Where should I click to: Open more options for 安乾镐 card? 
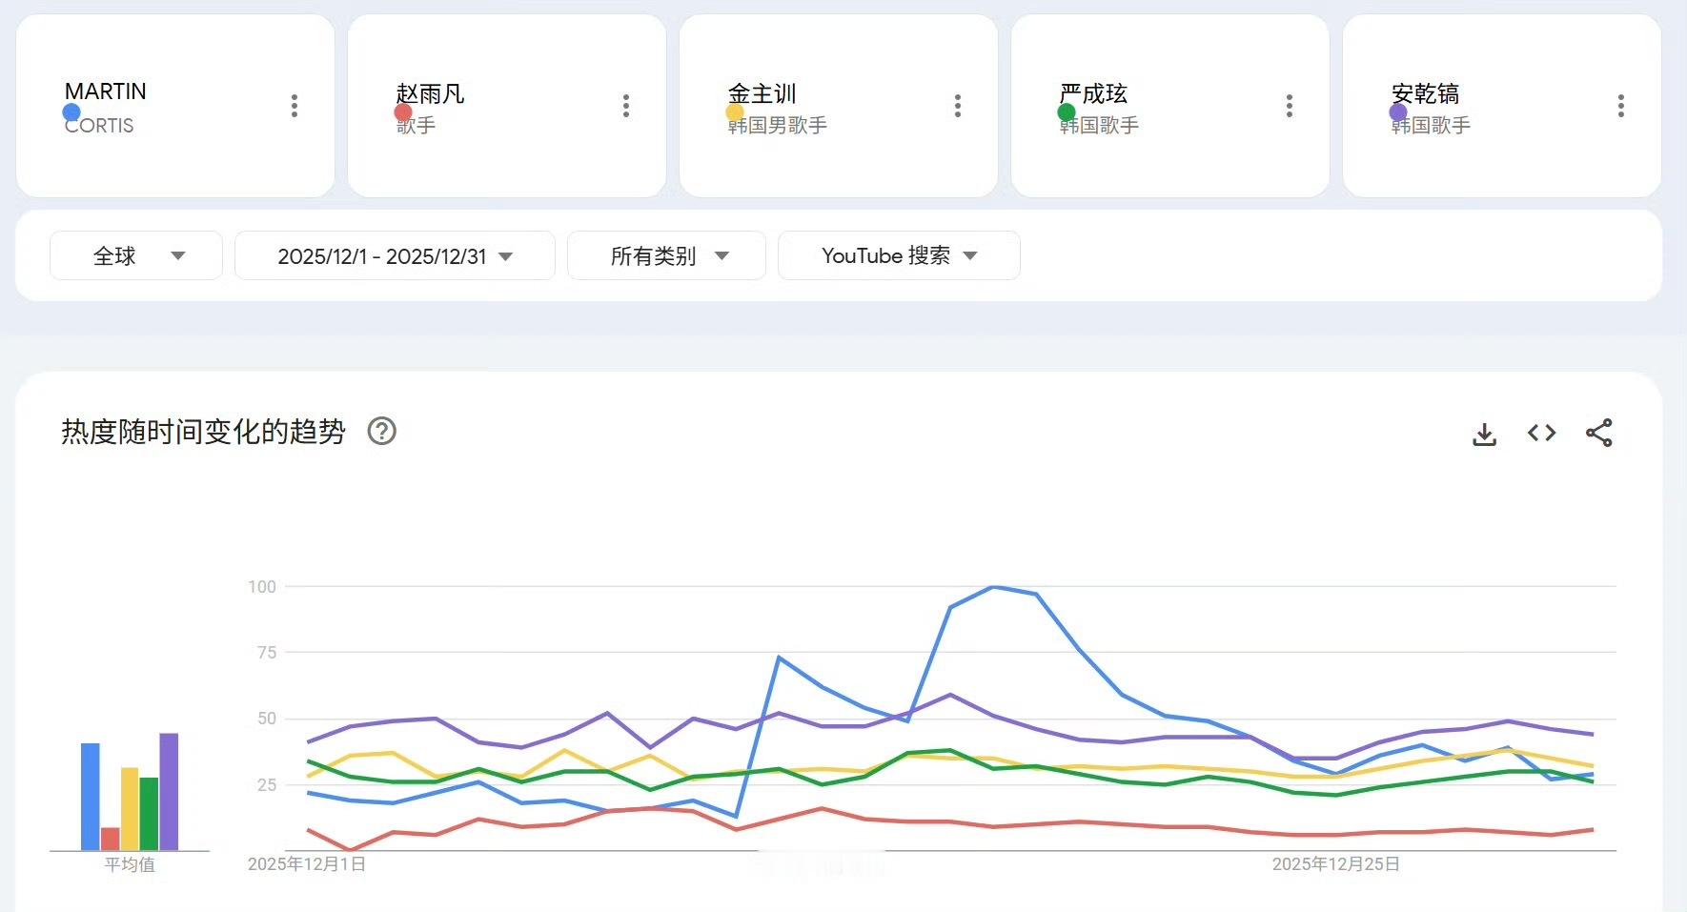pos(1621,106)
